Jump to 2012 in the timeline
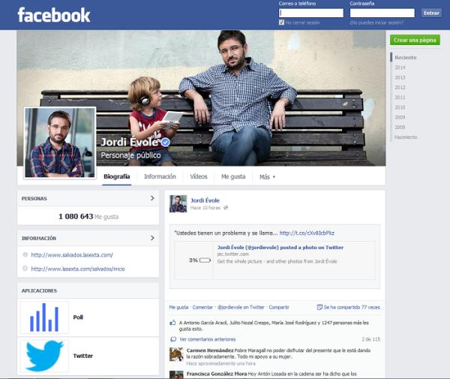Image resolution: width=450 pixels, height=379 pixels. (x=400, y=87)
